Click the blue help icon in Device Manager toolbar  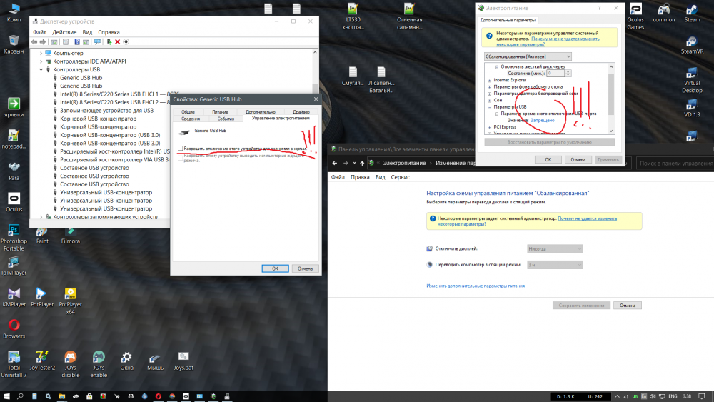[77, 42]
